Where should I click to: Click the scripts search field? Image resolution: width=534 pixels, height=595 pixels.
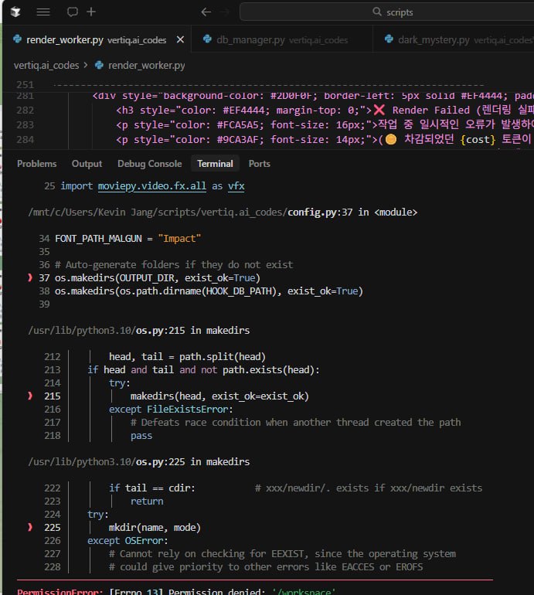click(x=386, y=12)
